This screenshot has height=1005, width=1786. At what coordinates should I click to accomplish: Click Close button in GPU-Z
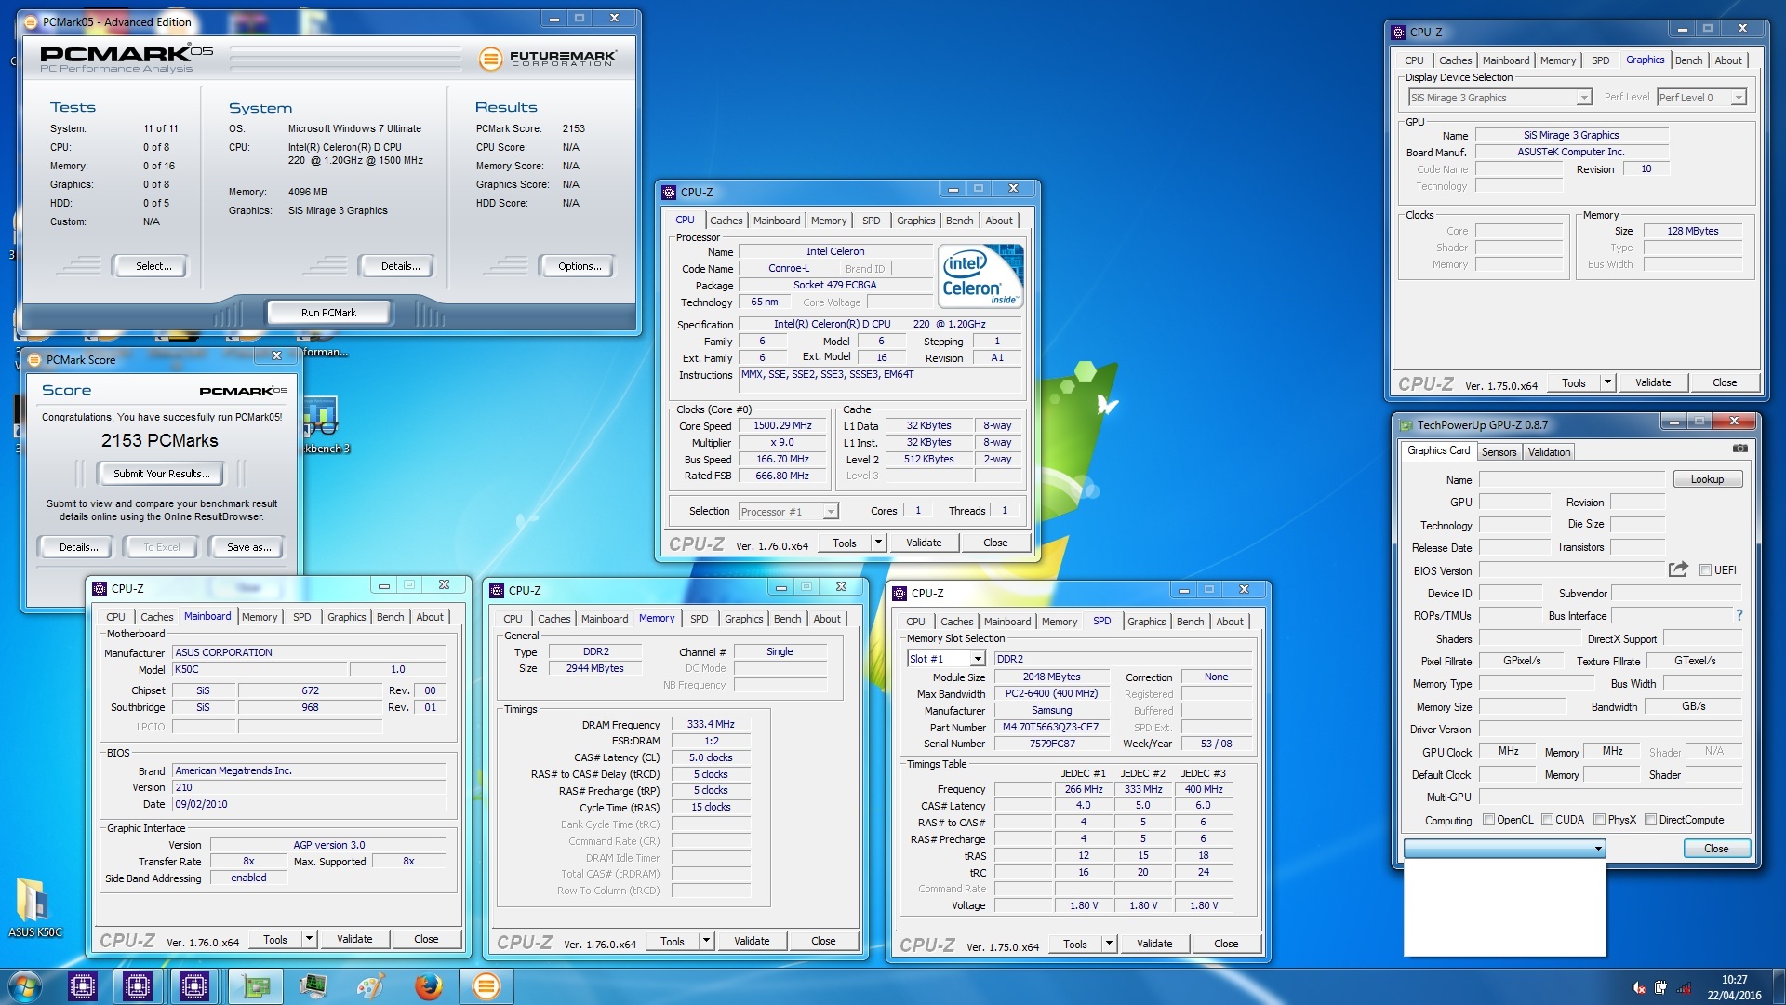[x=1716, y=849]
